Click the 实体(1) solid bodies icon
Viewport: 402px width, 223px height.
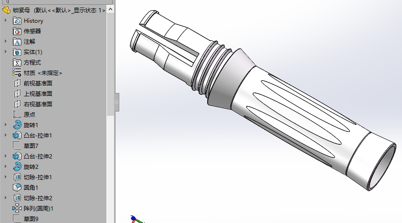pyautogui.click(x=17, y=52)
